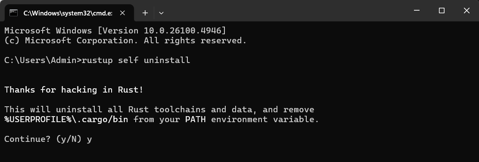Expand the new tab profiles dropdown chevron
Image resolution: width=479 pixels, height=162 pixels.
[x=161, y=13]
